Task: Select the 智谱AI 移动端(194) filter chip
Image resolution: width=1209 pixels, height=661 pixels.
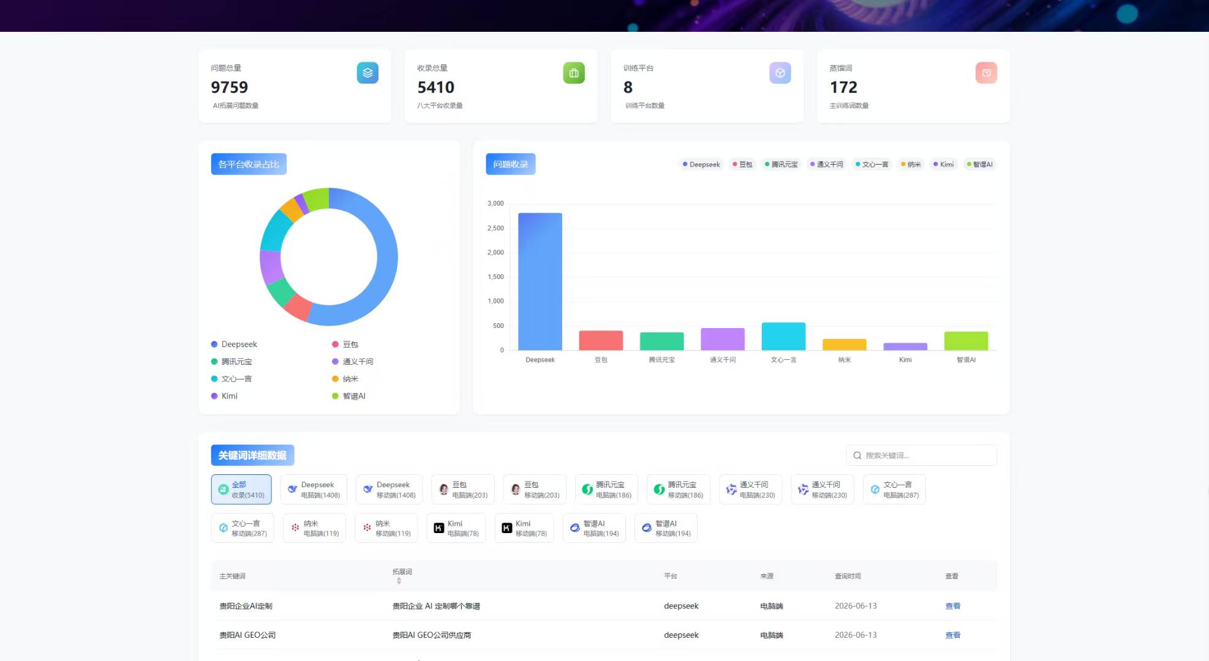Action: click(666, 528)
